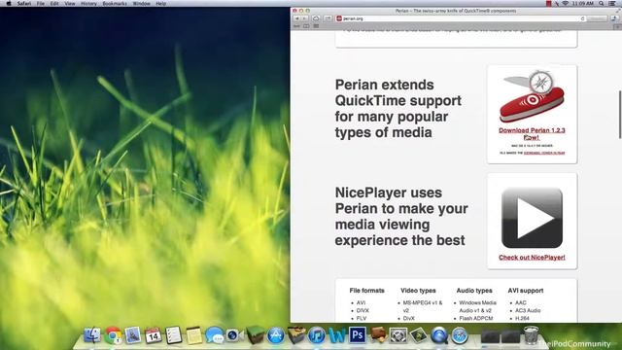Enter full screen with Safari corner arrows

click(x=617, y=11)
